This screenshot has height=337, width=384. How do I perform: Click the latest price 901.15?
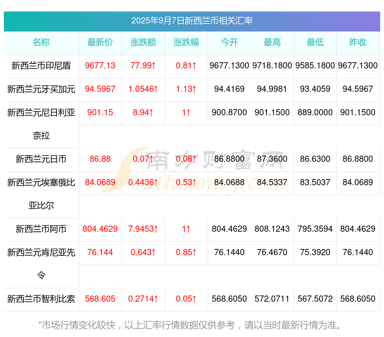coord(100,113)
